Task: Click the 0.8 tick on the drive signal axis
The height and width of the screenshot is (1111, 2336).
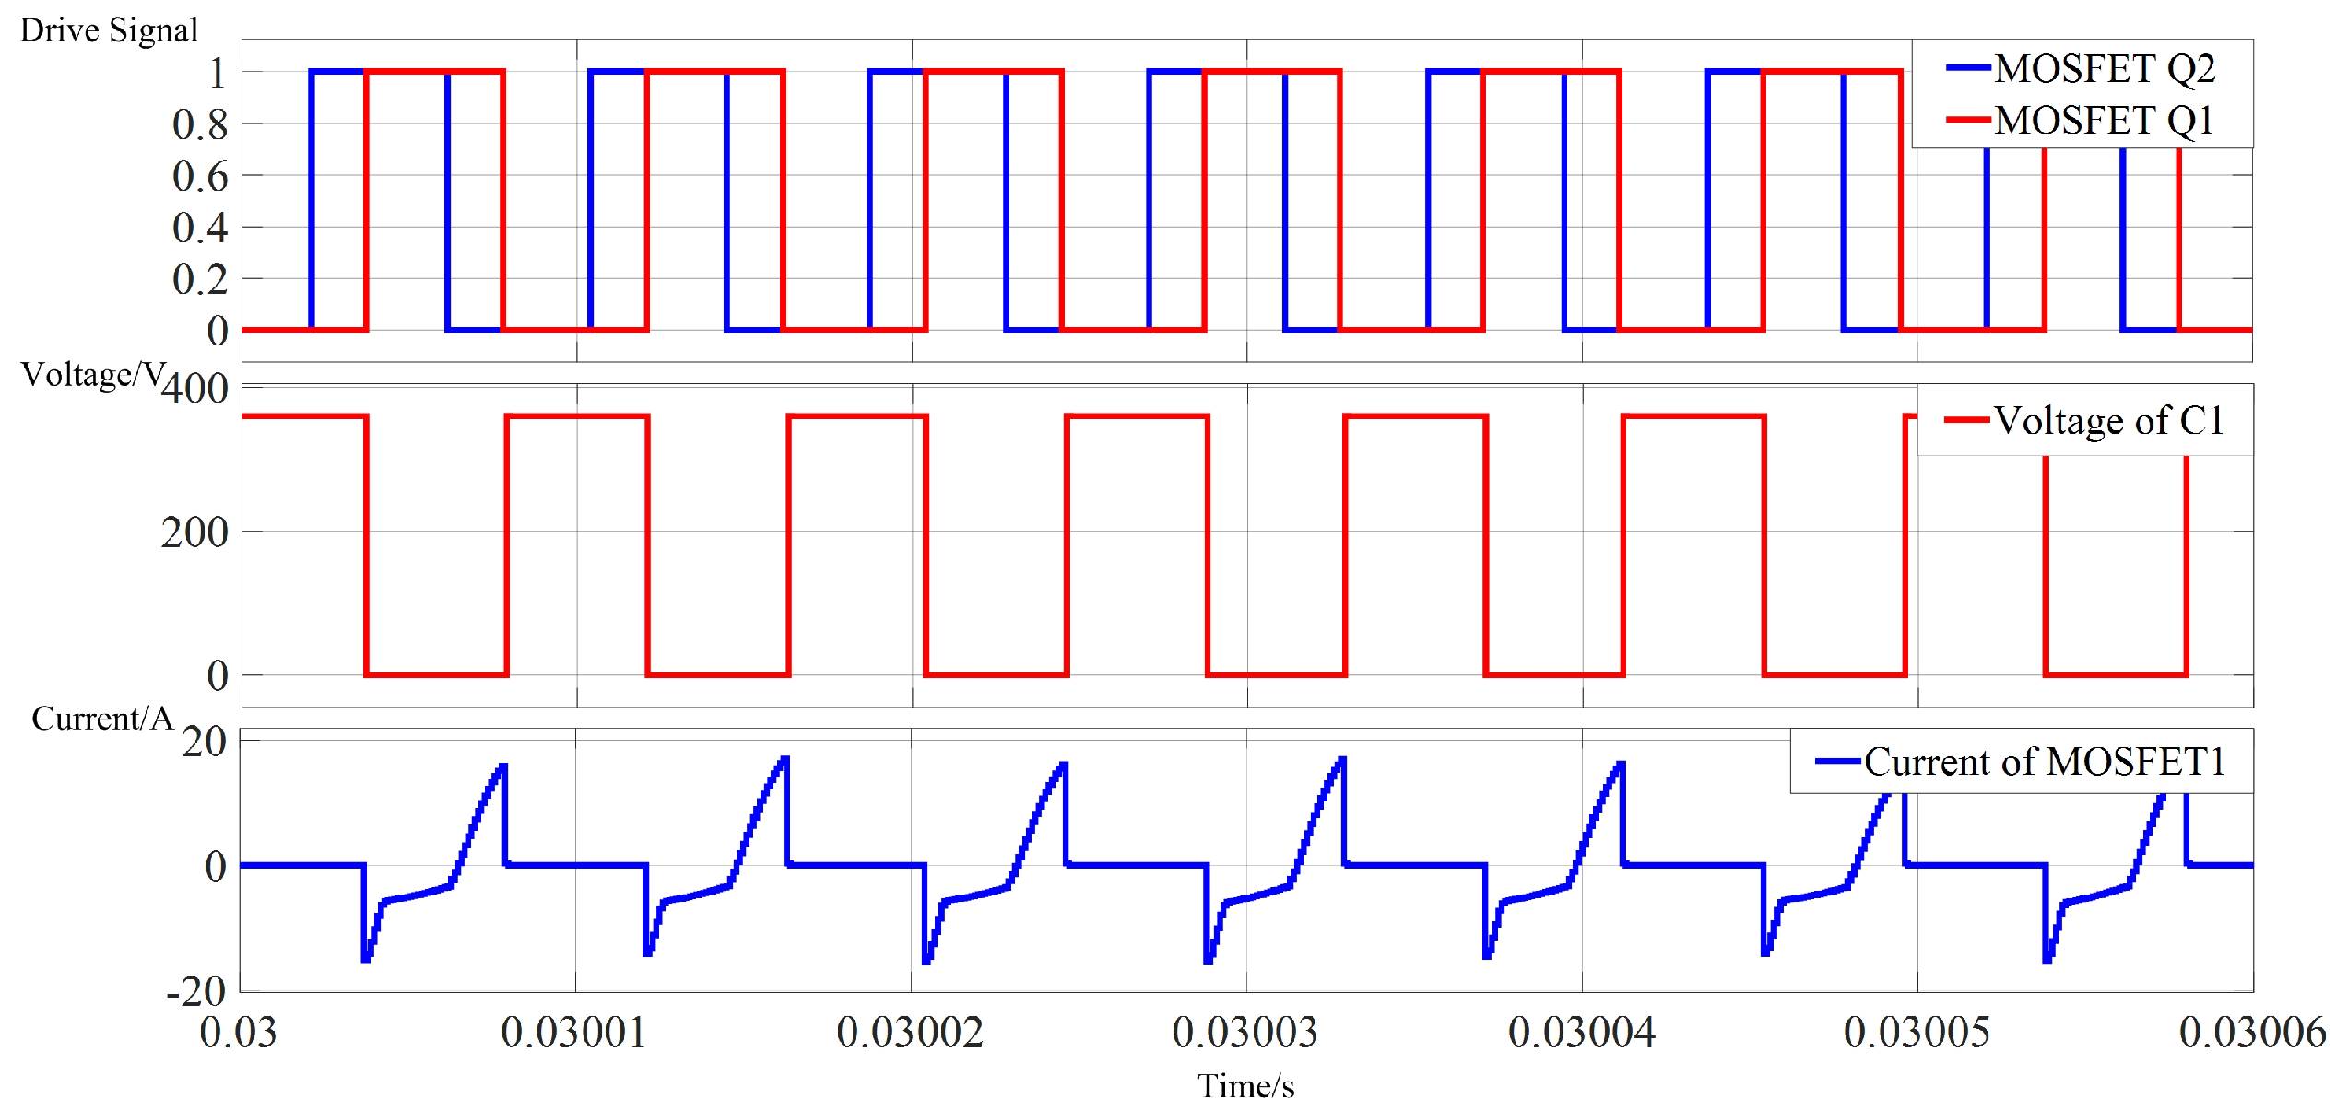Action: 200,124
